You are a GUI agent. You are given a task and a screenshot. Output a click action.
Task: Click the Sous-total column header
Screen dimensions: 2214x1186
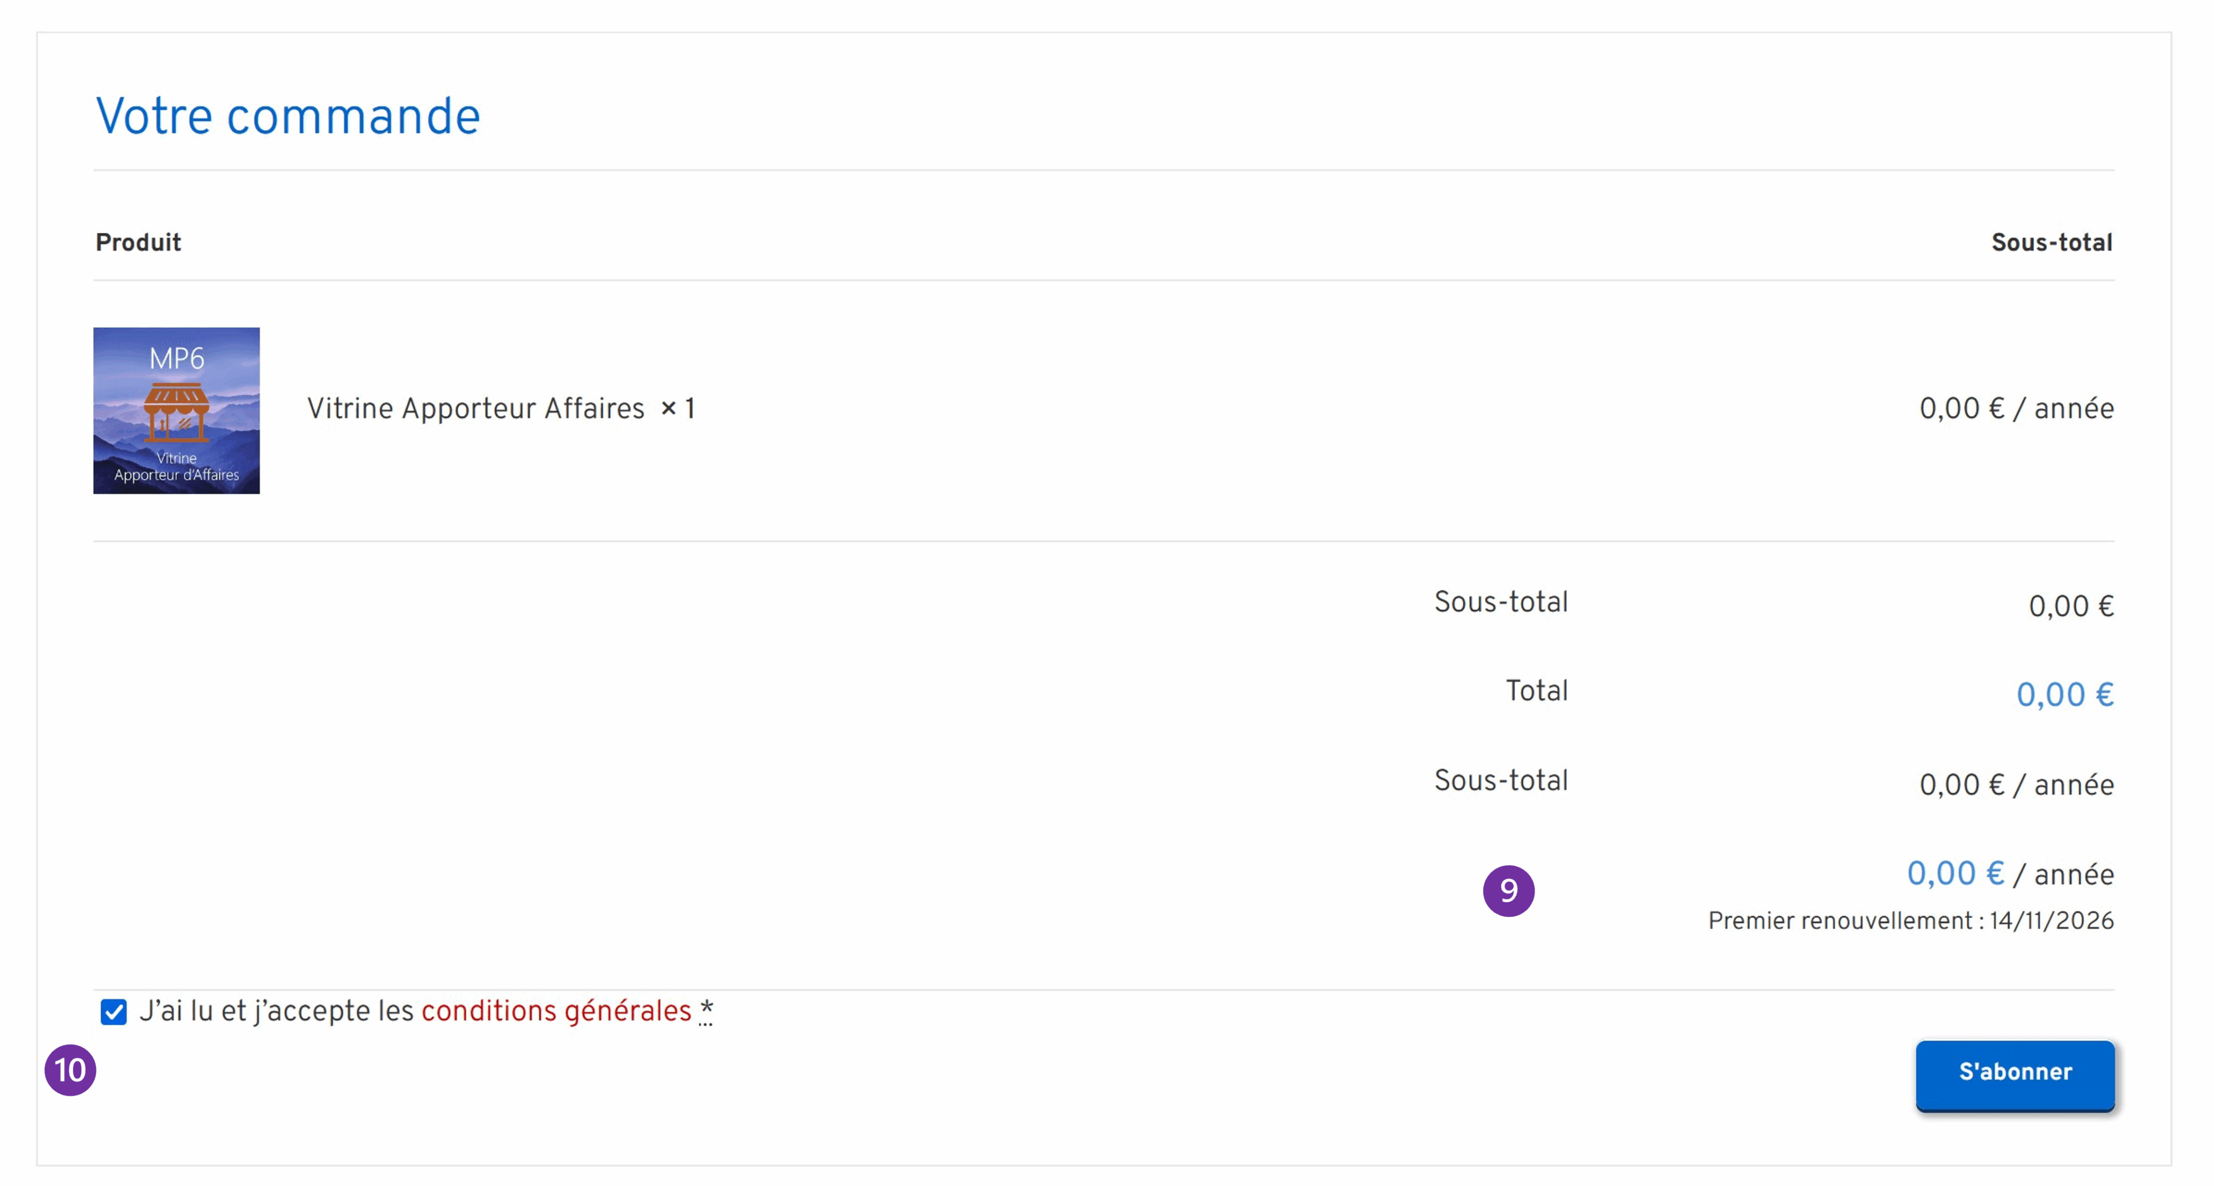[2051, 242]
